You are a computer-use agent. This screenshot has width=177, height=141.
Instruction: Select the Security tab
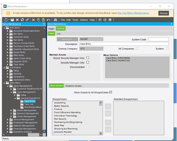point(61,28)
